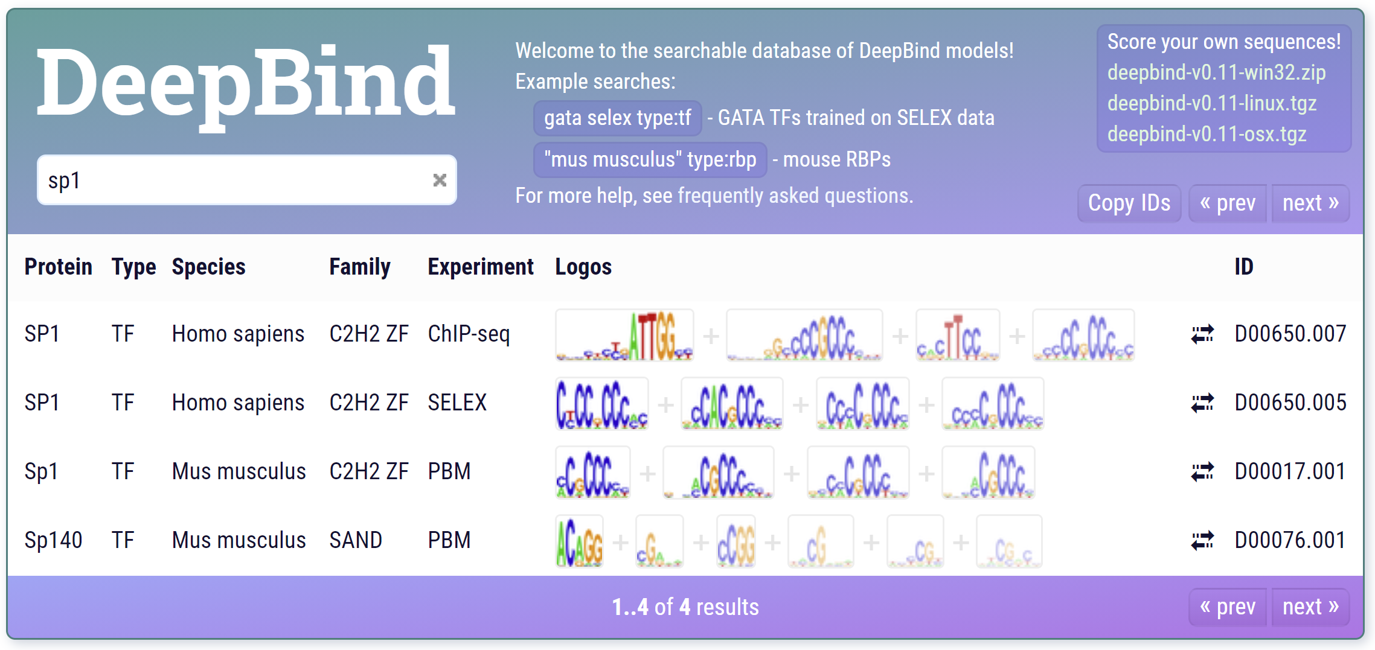Click the swap arrows icon beside D00076.001

tap(1202, 540)
